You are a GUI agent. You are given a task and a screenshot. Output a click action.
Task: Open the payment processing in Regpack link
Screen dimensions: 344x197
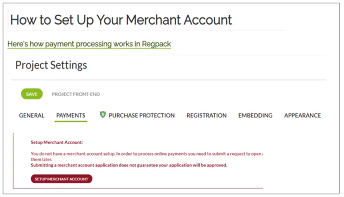[89, 44]
